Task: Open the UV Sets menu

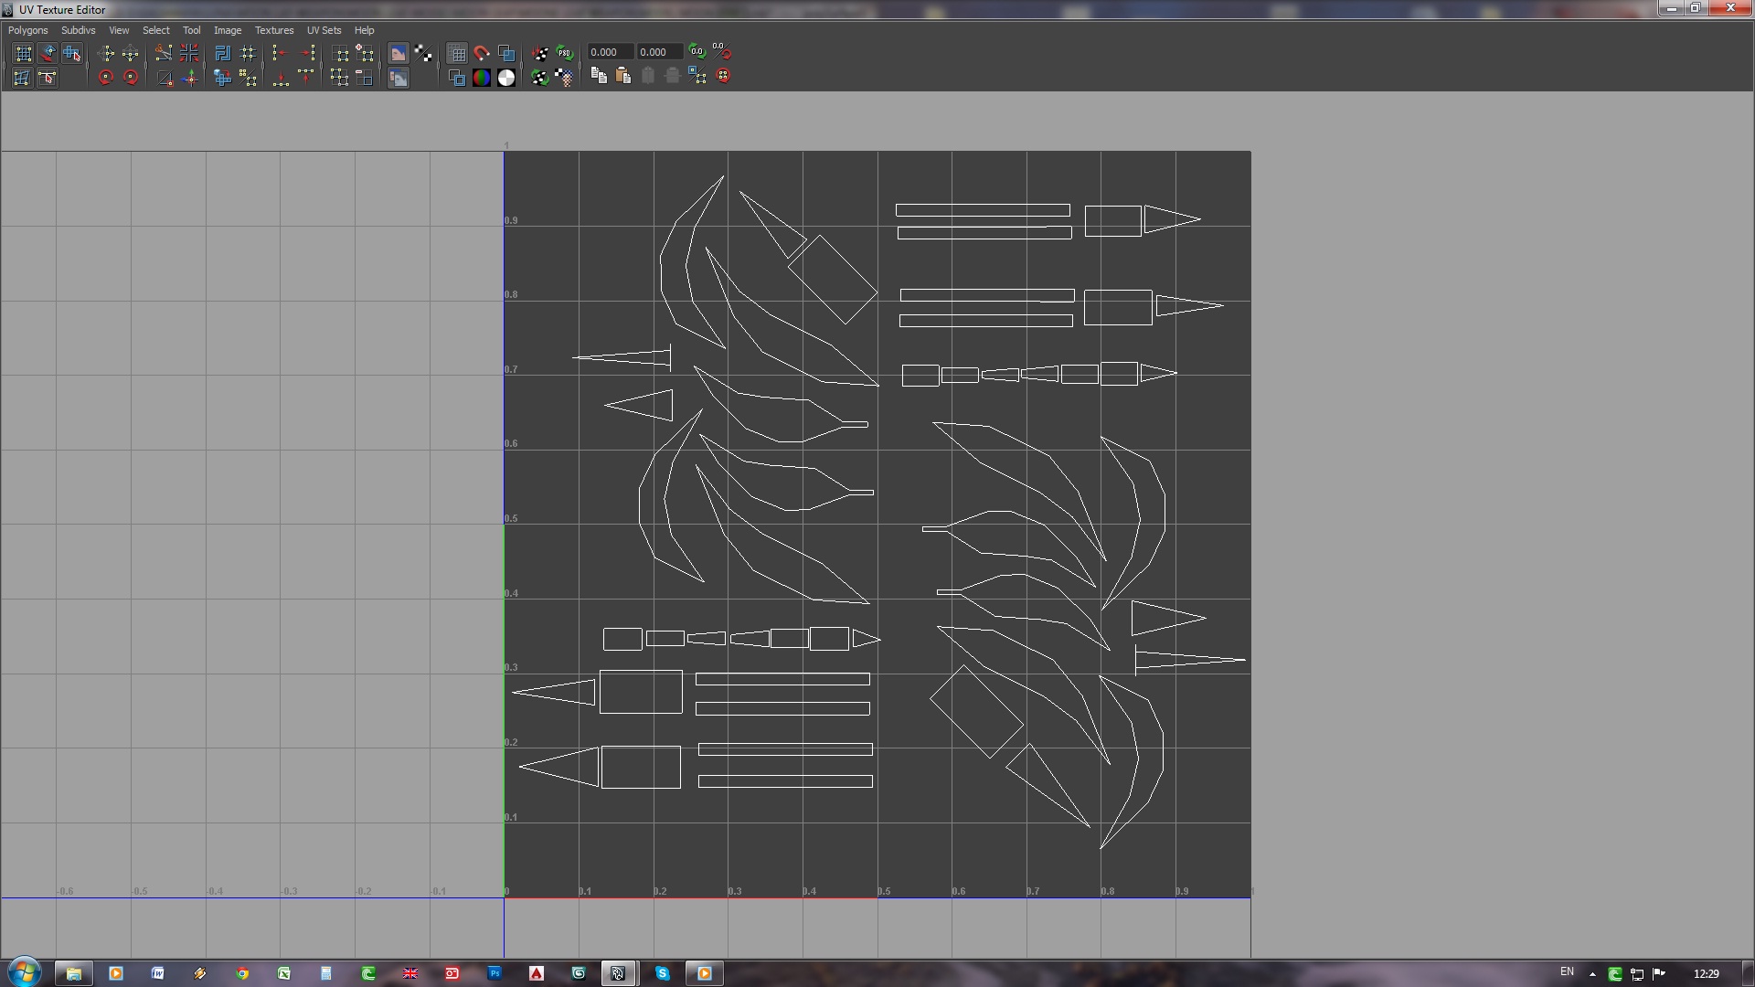Action: [324, 30]
